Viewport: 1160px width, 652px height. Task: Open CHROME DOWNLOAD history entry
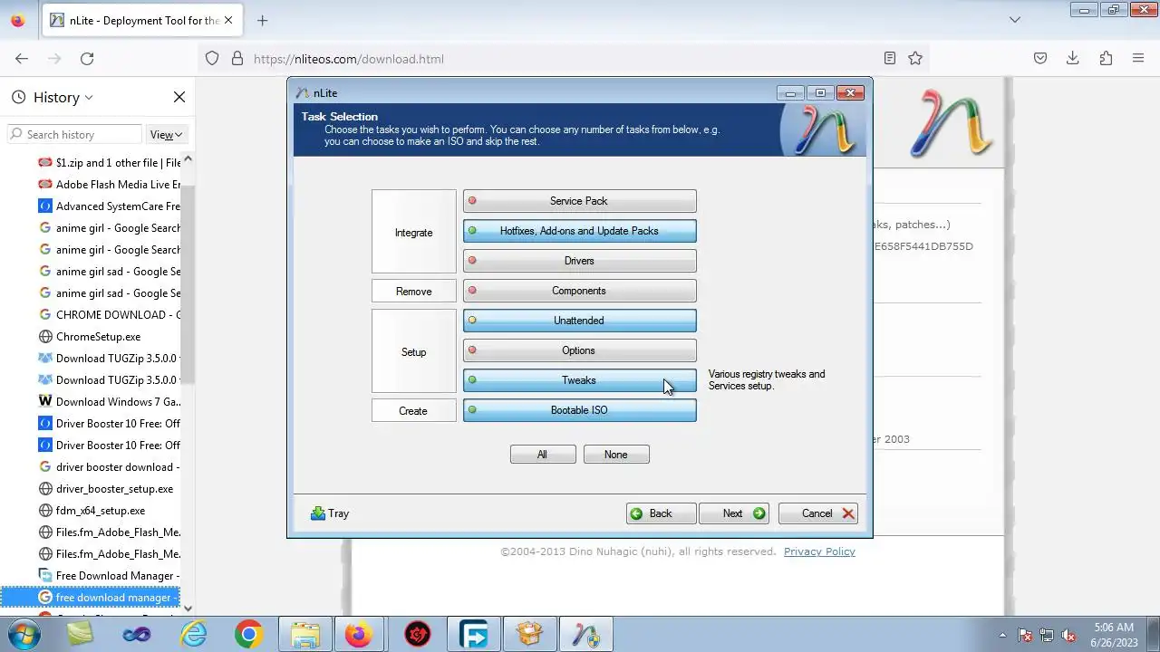click(x=109, y=315)
